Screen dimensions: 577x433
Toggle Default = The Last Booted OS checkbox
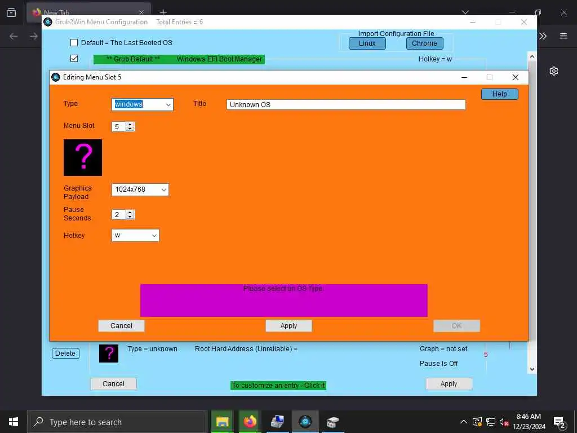[74, 43]
